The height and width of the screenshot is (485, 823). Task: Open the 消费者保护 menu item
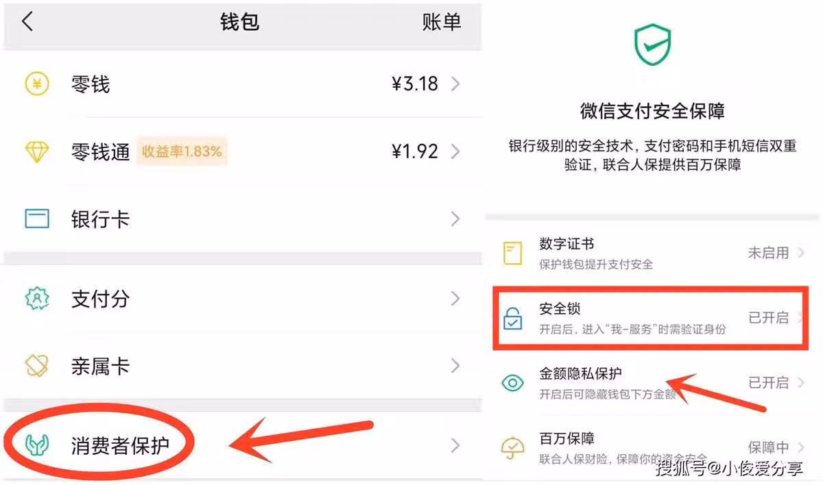pos(120,446)
